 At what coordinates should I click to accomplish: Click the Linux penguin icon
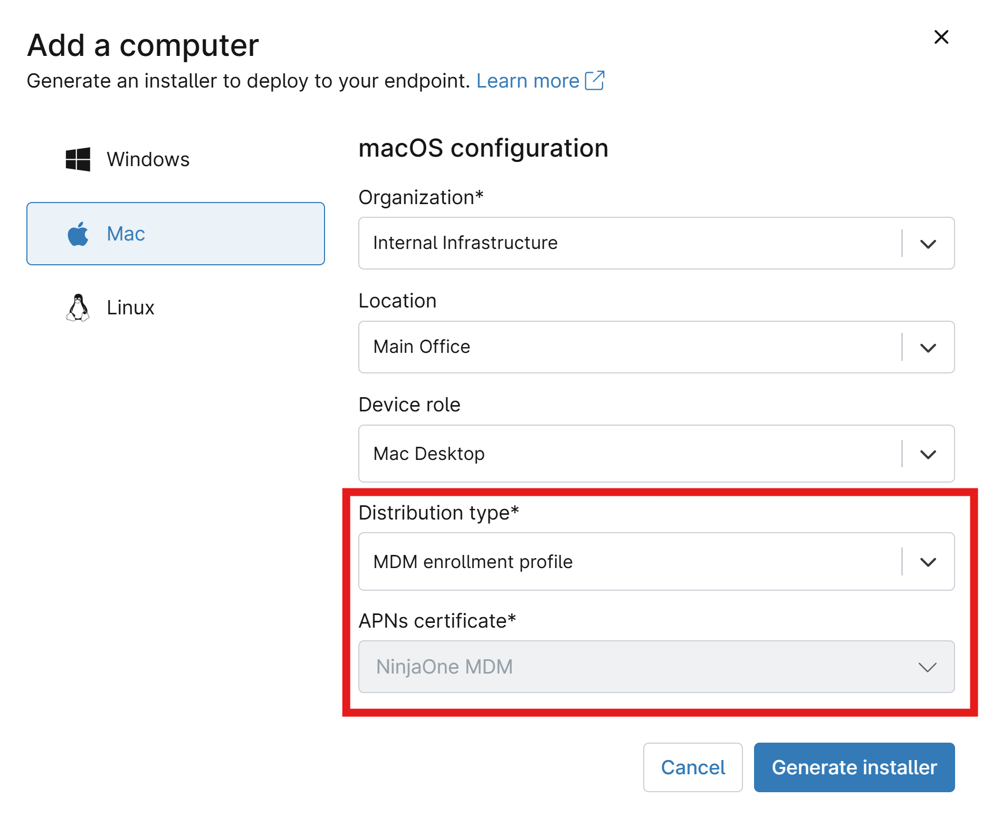click(78, 307)
